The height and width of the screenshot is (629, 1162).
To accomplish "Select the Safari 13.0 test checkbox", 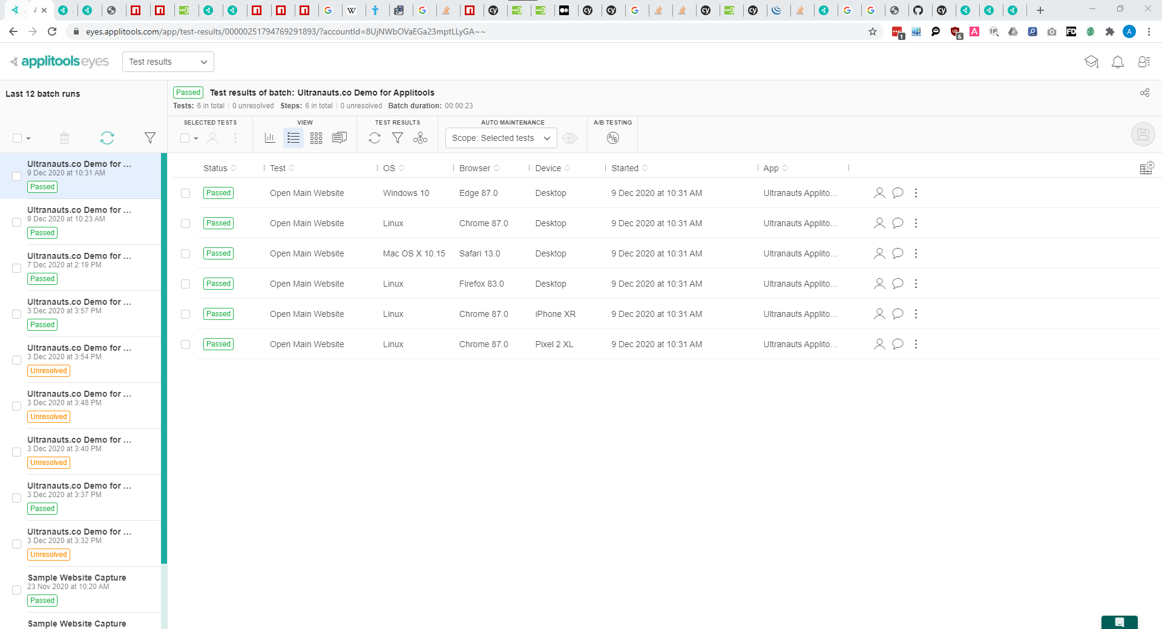I will pyautogui.click(x=185, y=254).
